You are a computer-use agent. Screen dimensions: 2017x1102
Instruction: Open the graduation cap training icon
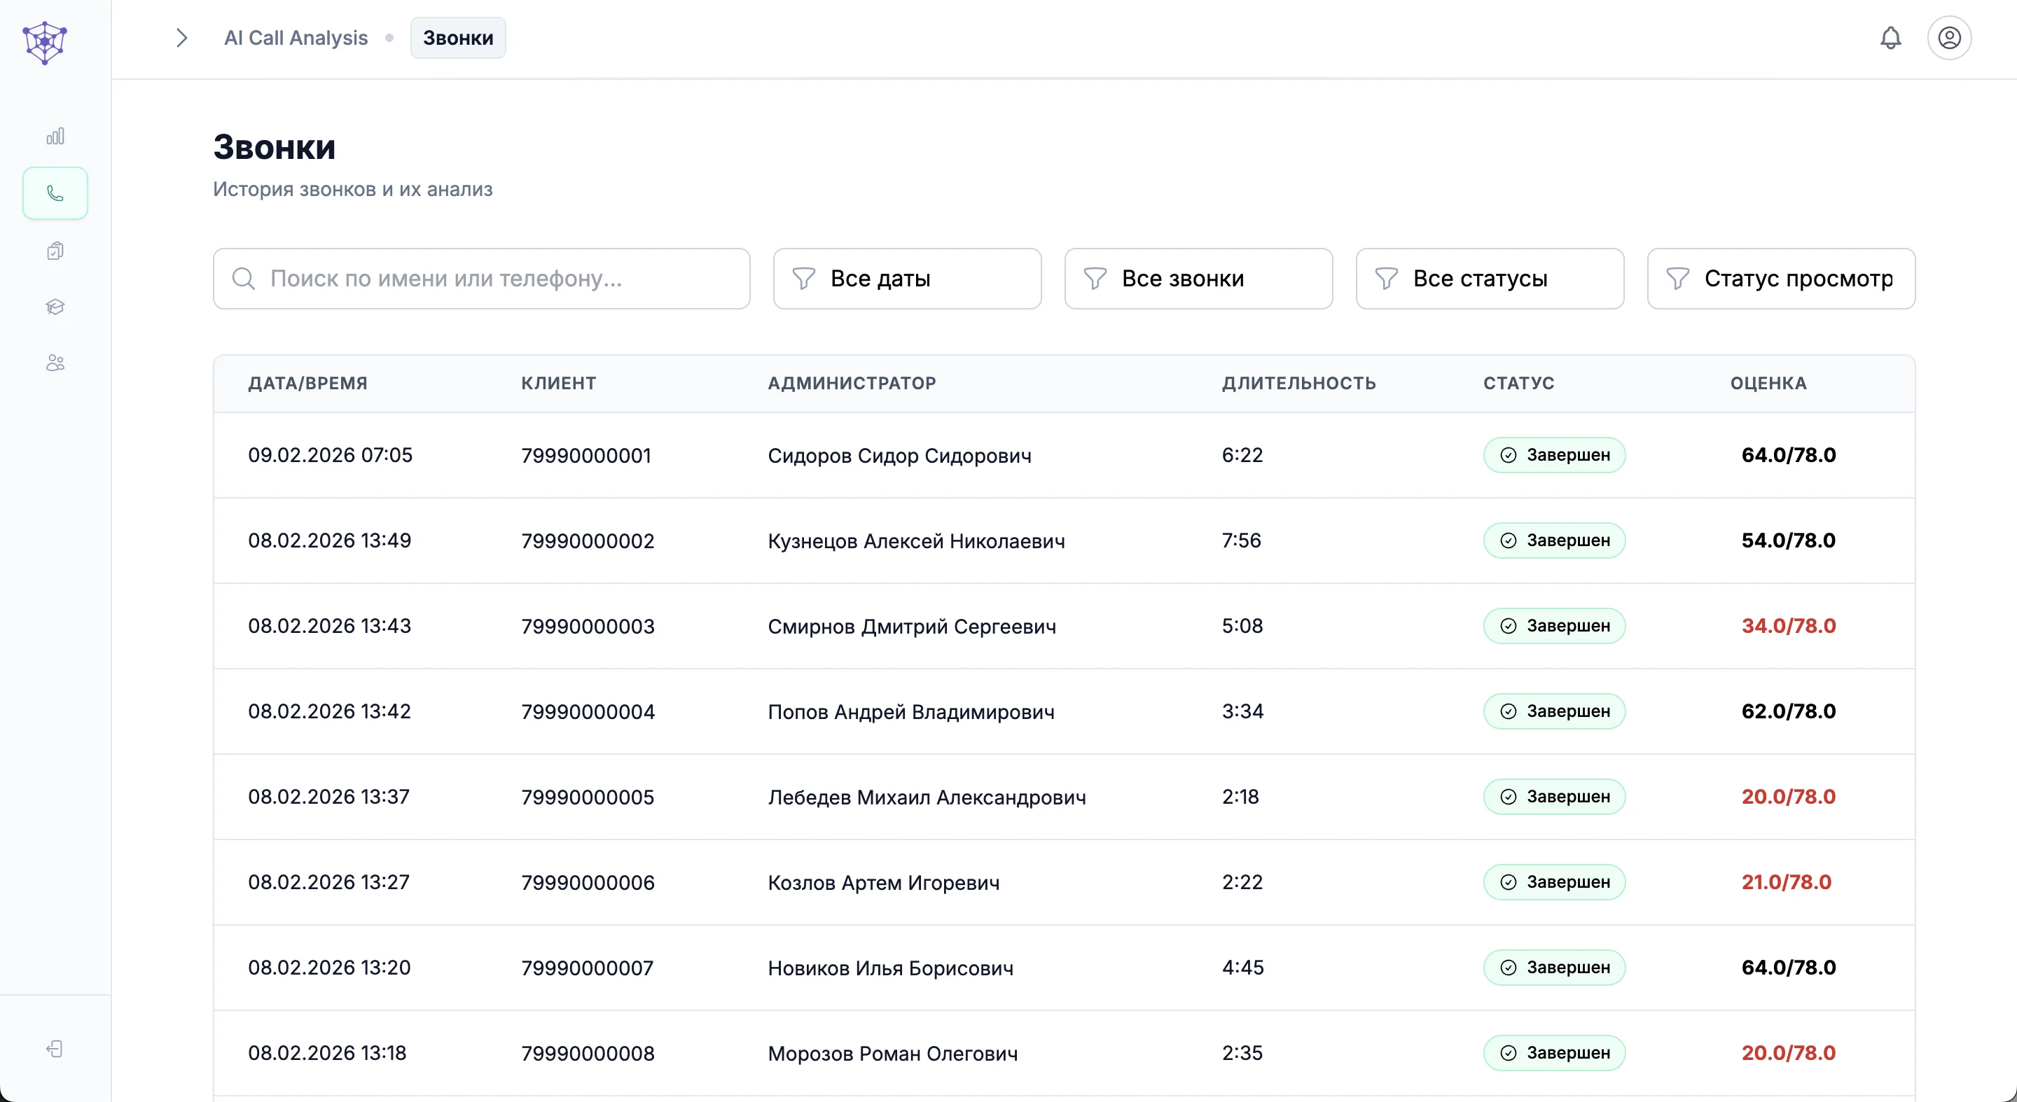coord(55,307)
